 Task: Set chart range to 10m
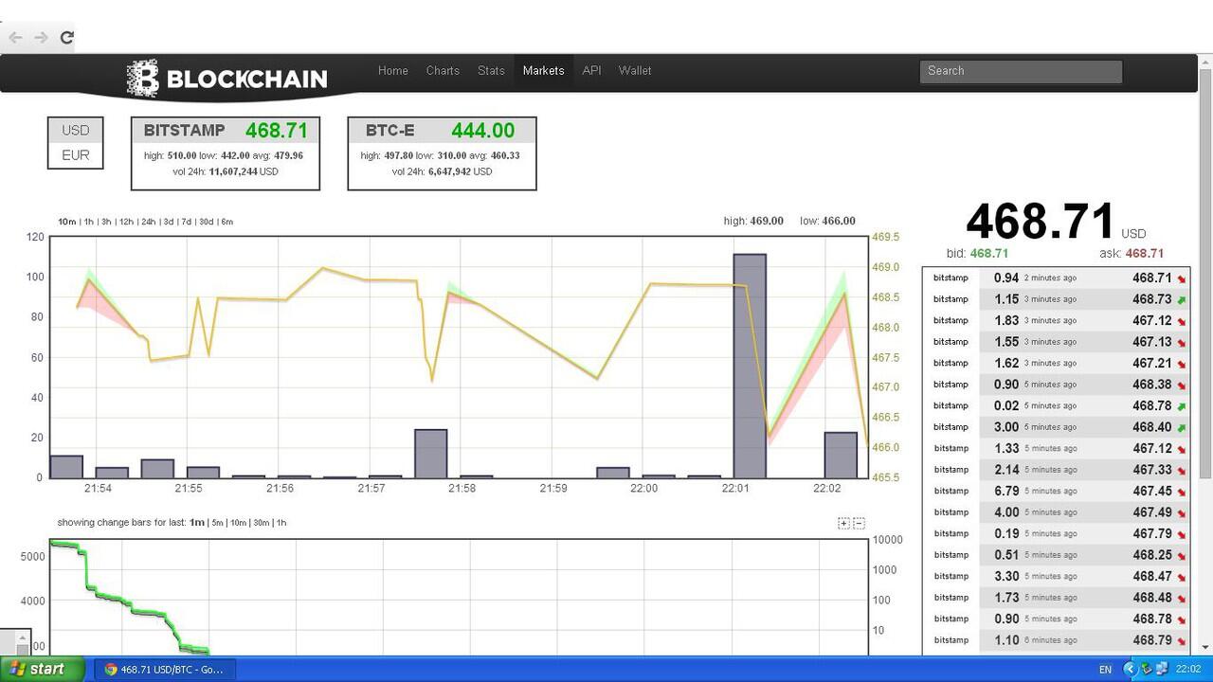[66, 222]
